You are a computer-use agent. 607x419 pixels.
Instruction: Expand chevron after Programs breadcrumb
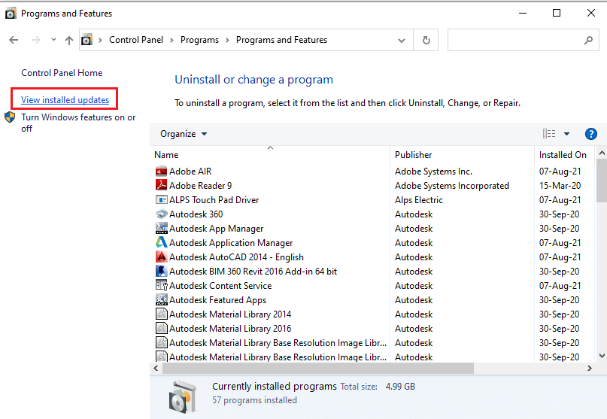point(227,41)
